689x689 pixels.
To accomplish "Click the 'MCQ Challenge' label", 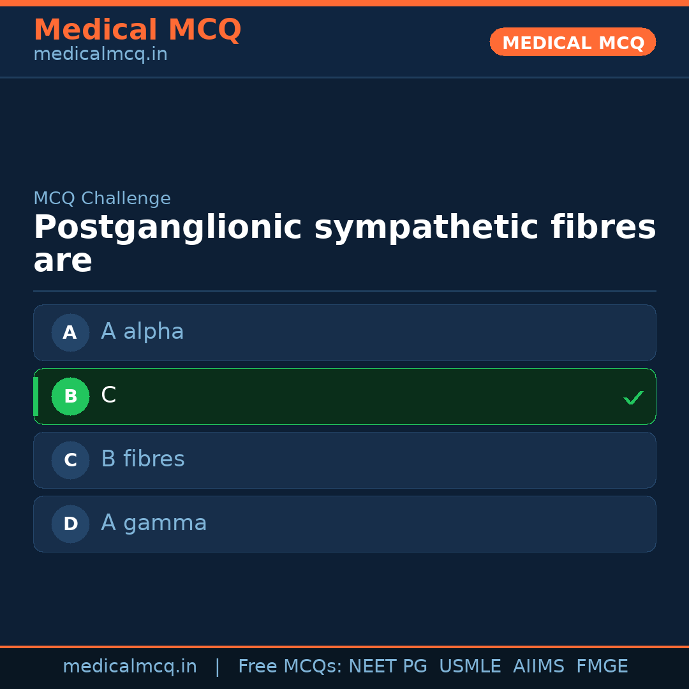I will [102, 198].
